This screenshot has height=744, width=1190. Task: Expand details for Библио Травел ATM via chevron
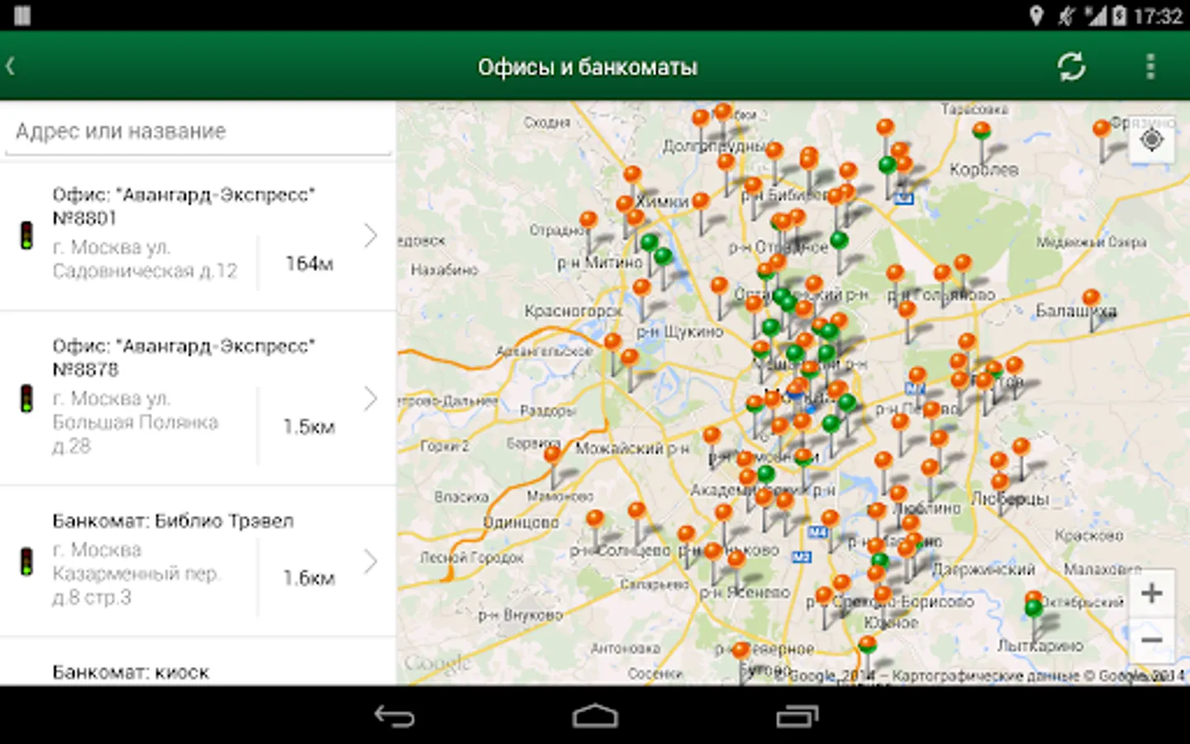click(x=371, y=561)
